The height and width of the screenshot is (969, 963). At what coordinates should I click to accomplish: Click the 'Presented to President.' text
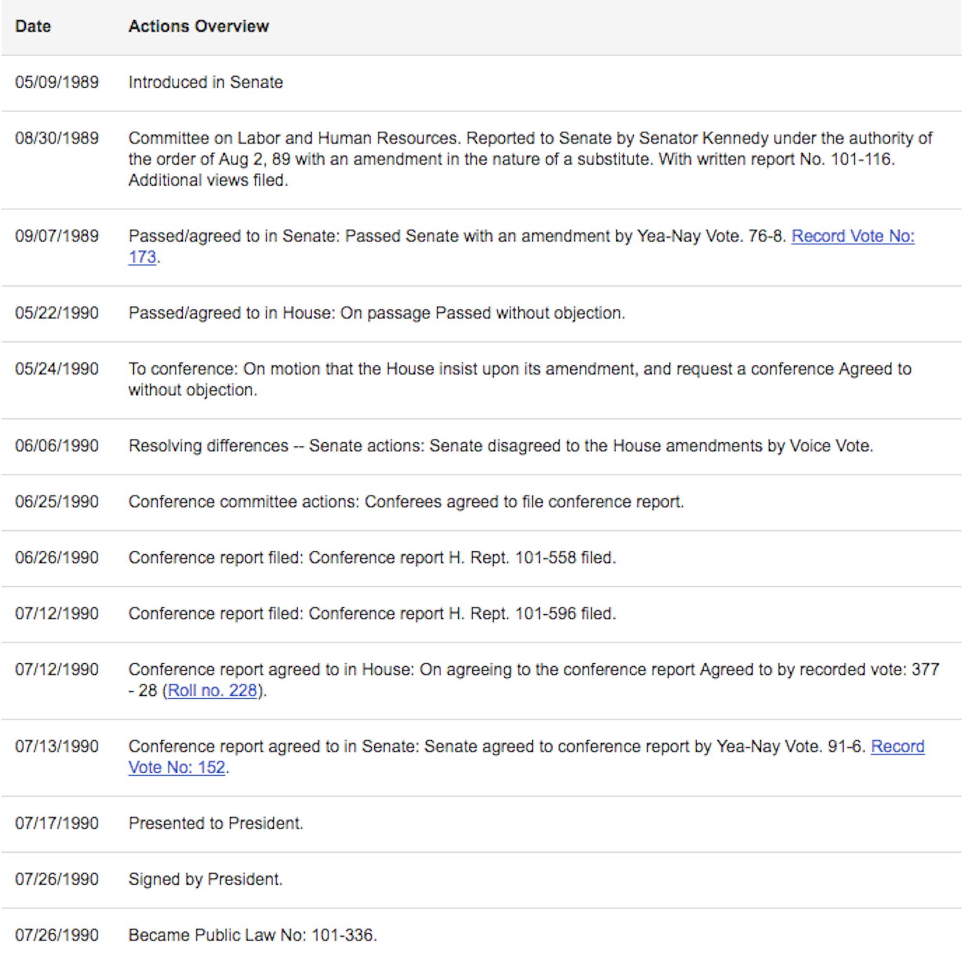(x=216, y=824)
